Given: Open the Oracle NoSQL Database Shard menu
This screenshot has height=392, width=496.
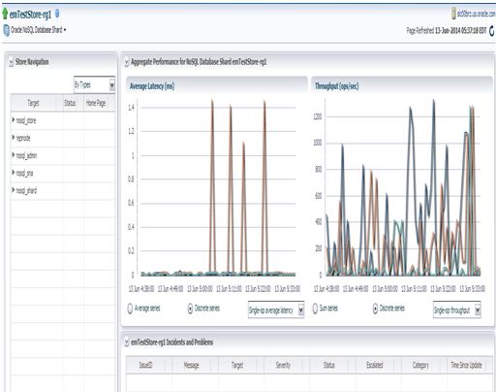Looking at the screenshot, I should pyautogui.click(x=39, y=30).
